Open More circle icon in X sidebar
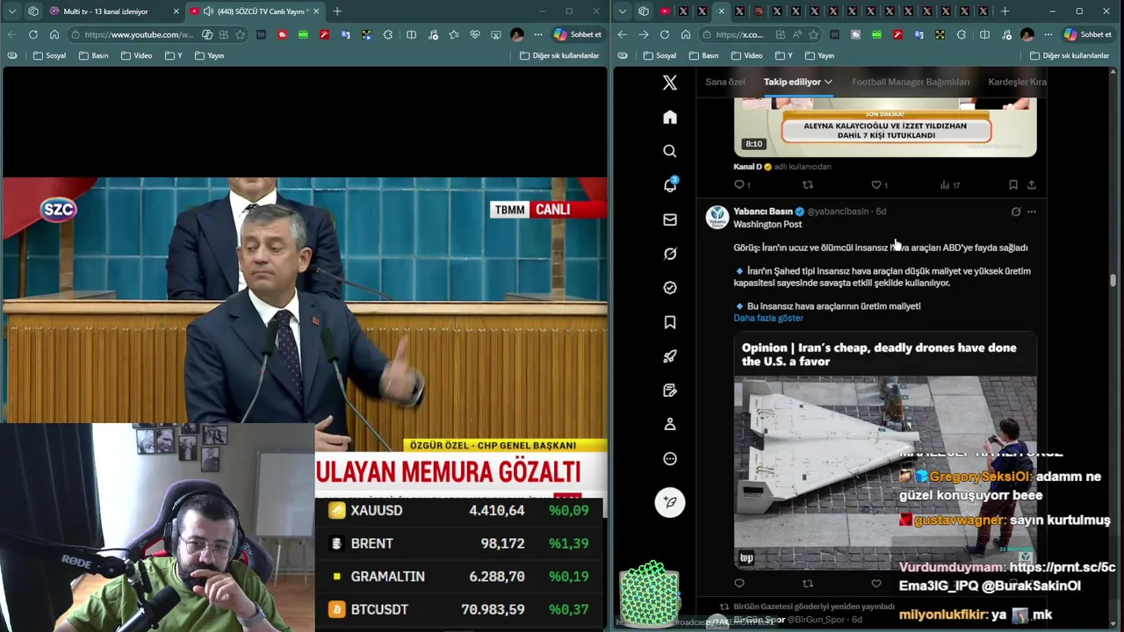1124x632 pixels. tap(670, 458)
